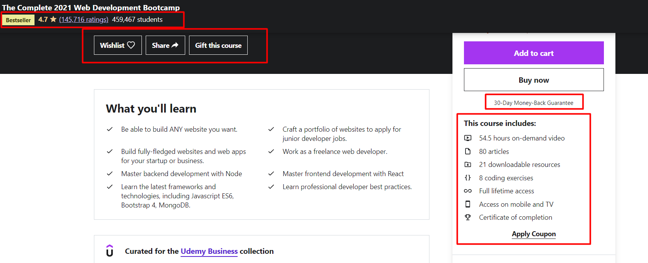Viewport: 648px width, 263px height.
Task: Click 'Full lifetime access' text
Action: pyautogui.click(x=507, y=191)
